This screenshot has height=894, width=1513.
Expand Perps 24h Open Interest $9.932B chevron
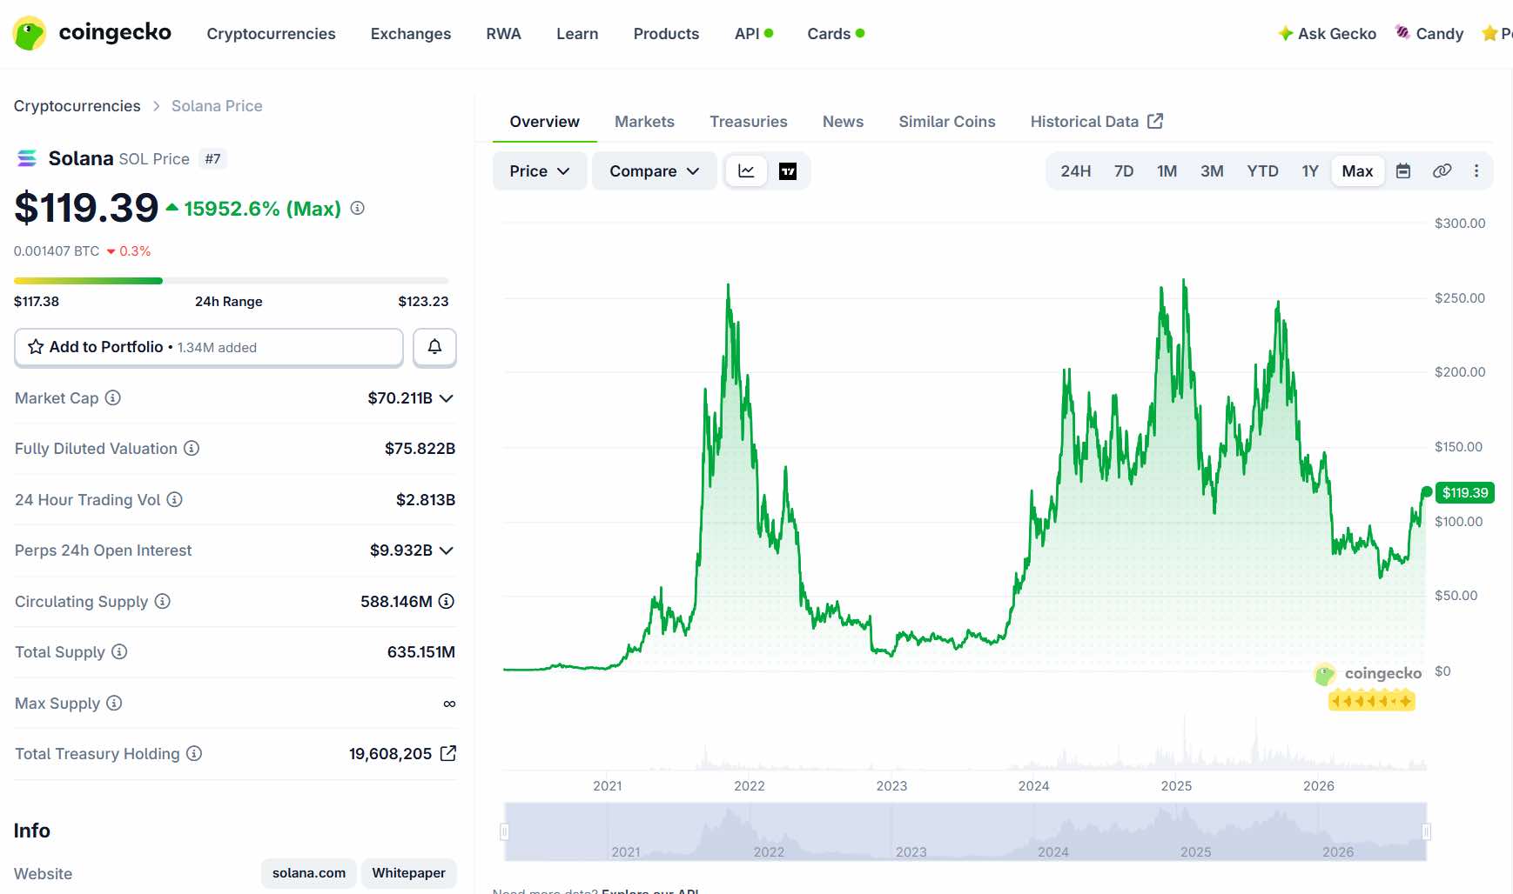coord(447,550)
